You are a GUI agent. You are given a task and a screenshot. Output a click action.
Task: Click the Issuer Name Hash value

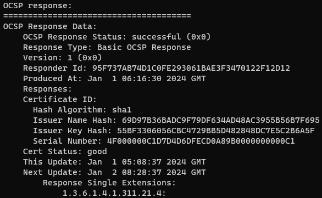pos(221,120)
